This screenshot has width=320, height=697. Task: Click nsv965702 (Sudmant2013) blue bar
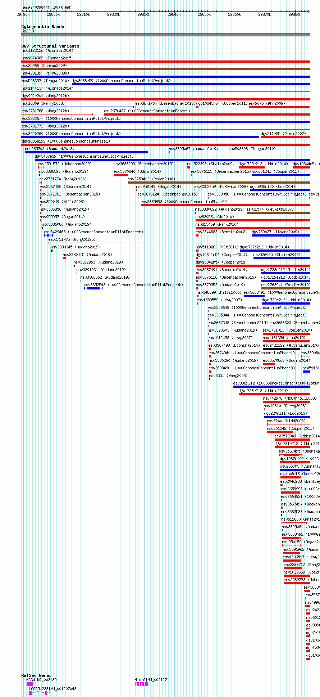[87, 152]
